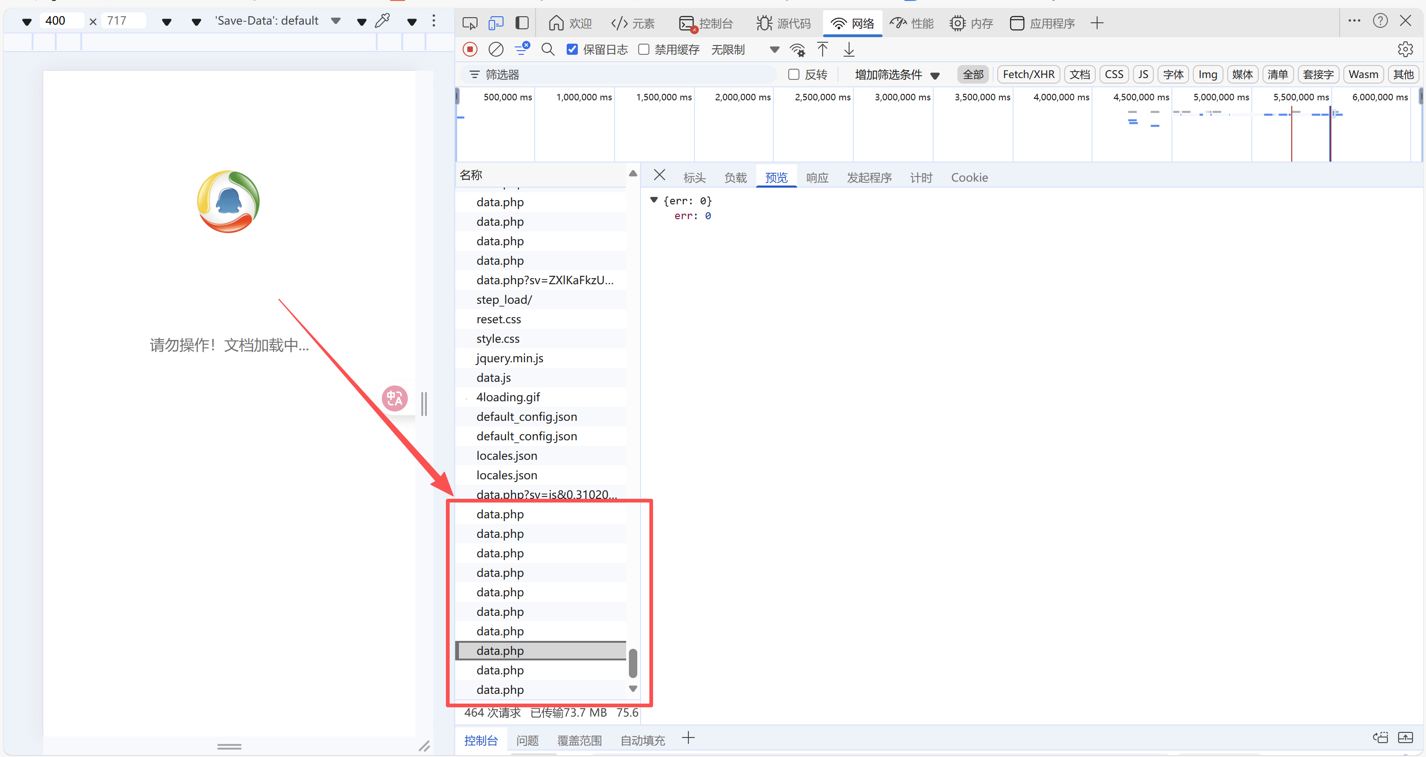The image size is (1426, 757).
Task: Toggle device emulation icon
Action: tap(496, 23)
